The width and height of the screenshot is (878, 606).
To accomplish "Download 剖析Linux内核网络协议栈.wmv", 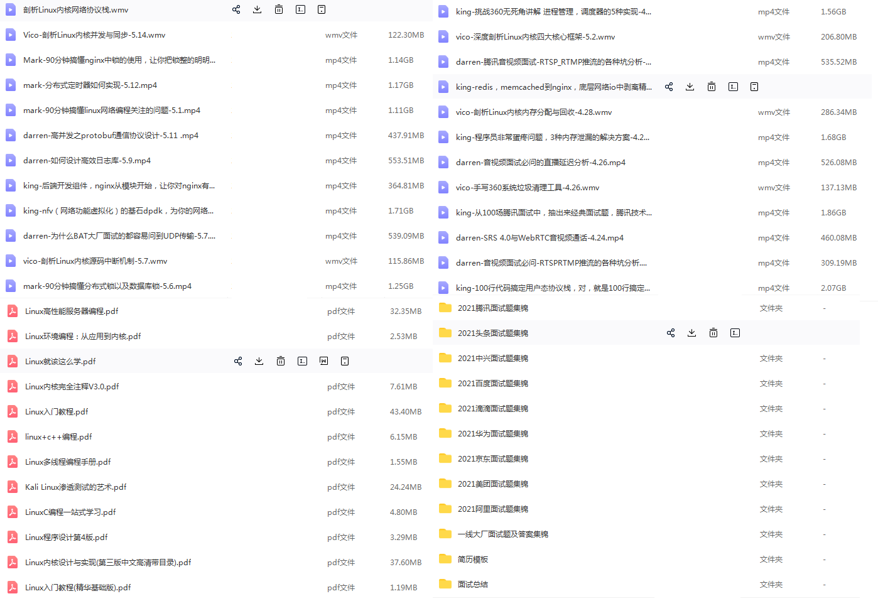I will [x=257, y=9].
